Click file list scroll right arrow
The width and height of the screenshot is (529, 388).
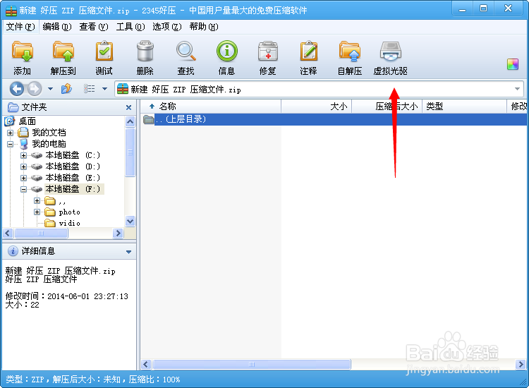(521, 364)
